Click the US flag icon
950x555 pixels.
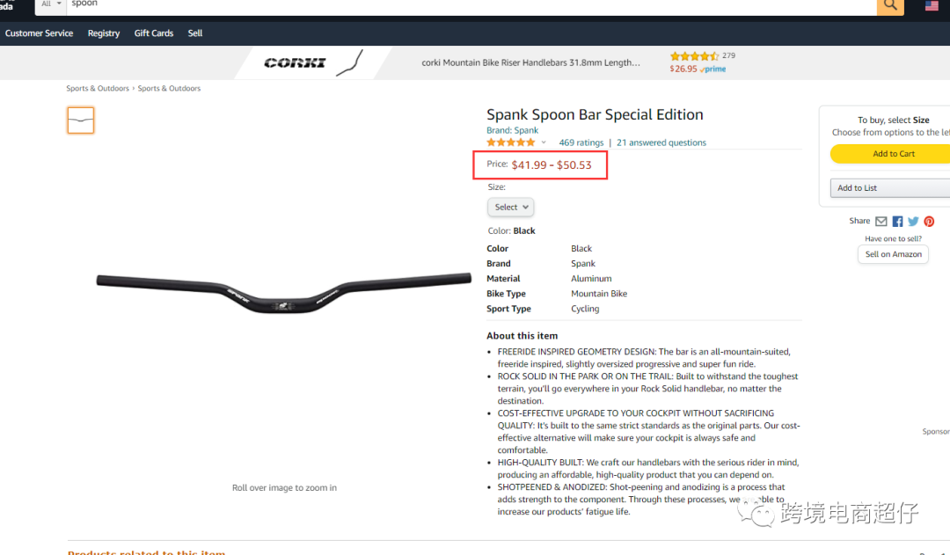(932, 5)
